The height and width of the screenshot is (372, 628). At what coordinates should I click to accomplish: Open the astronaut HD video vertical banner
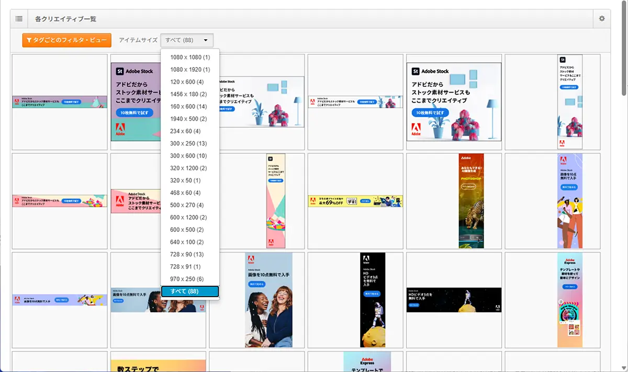coord(373,300)
